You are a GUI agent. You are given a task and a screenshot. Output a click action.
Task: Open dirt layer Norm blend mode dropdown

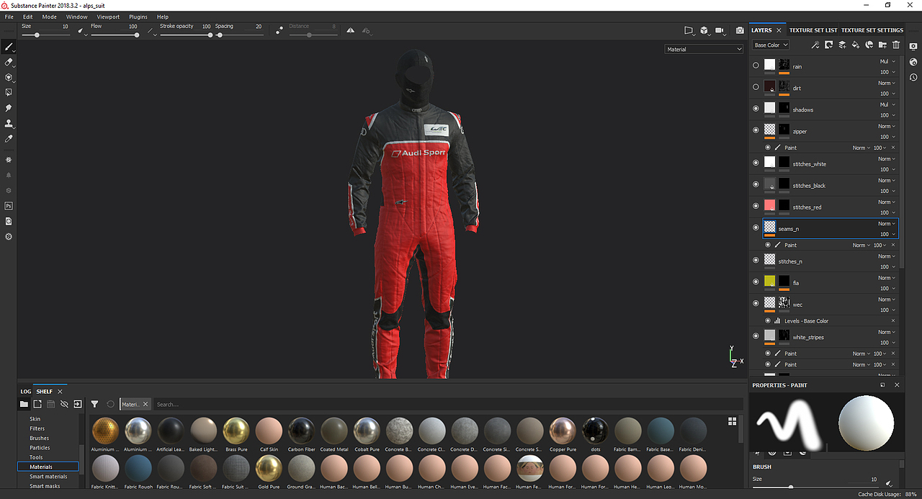(887, 83)
